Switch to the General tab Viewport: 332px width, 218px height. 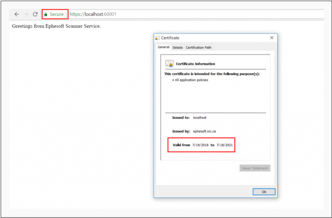pyautogui.click(x=163, y=47)
